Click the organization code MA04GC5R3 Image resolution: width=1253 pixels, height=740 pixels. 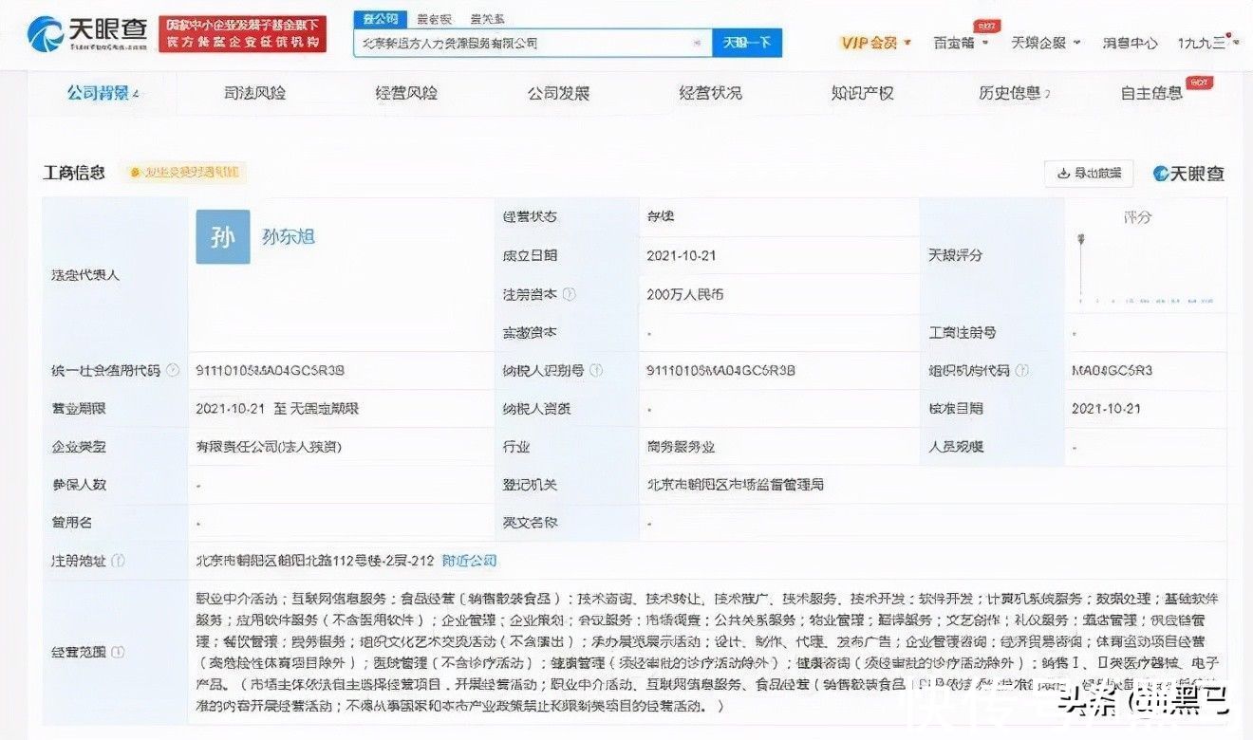coord(1112,371)
